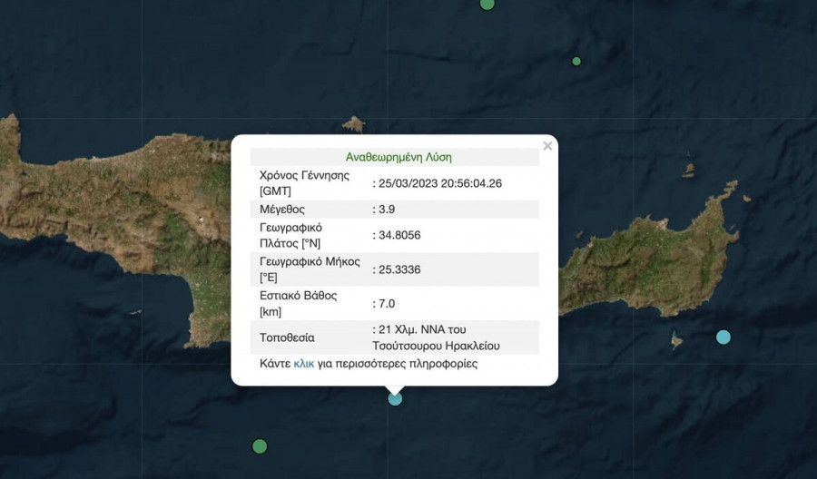Click the 'Μέγεθος' row label
Screen dimensions: 817x479
point(281,209)
